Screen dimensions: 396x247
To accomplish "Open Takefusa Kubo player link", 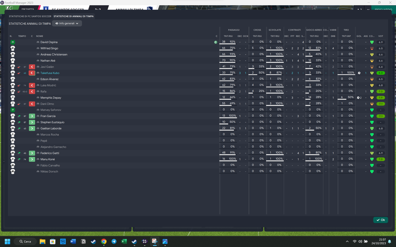I will pos(50,73).
